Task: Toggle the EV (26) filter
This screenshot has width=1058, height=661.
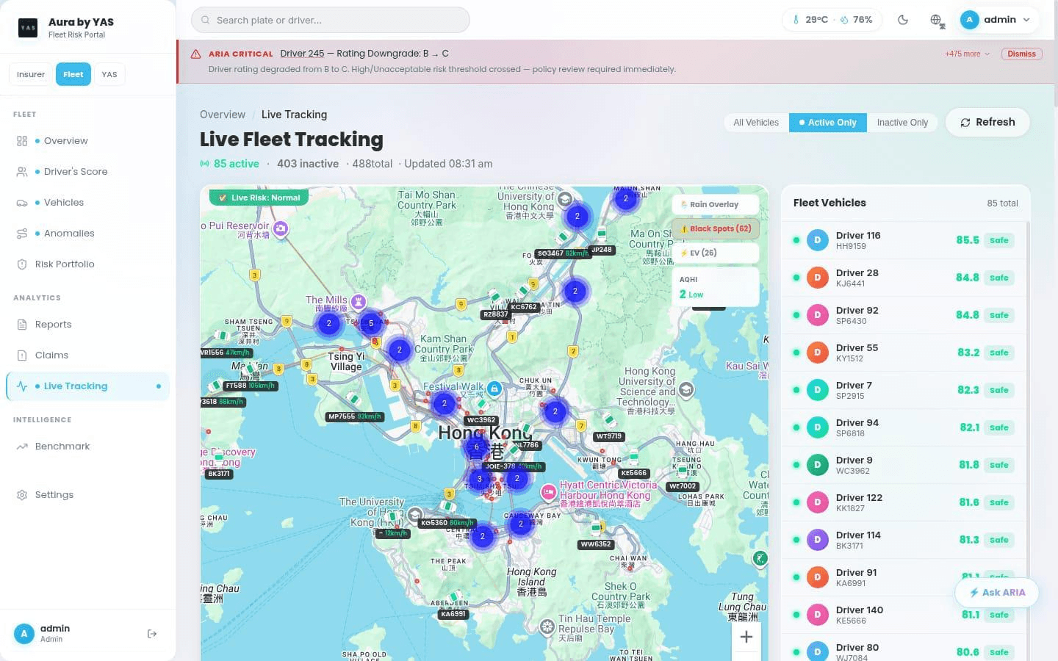Action: 716,253
